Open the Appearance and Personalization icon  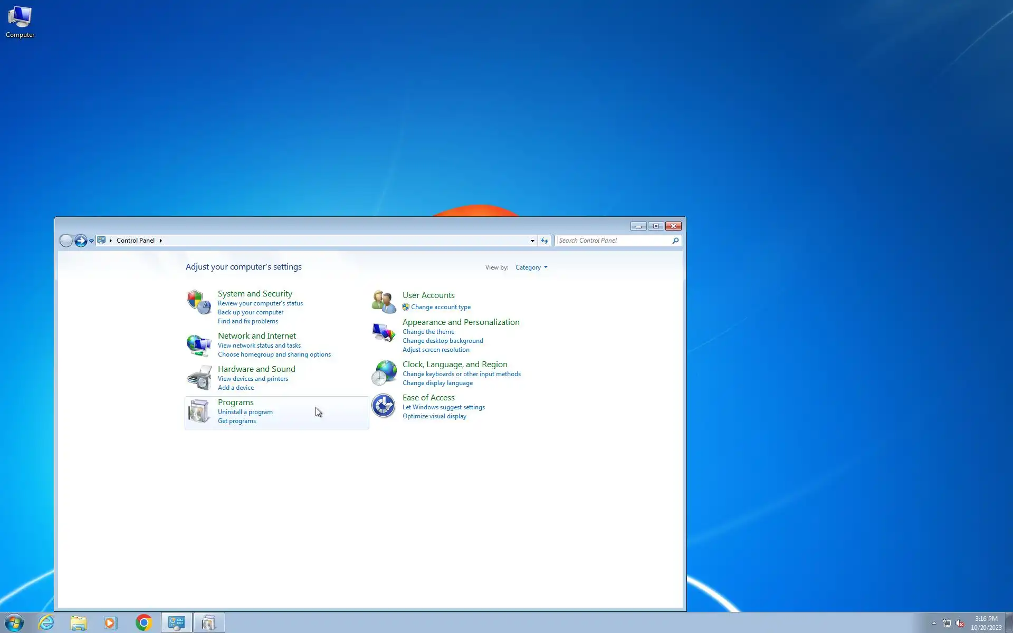[x=384, y=332]
